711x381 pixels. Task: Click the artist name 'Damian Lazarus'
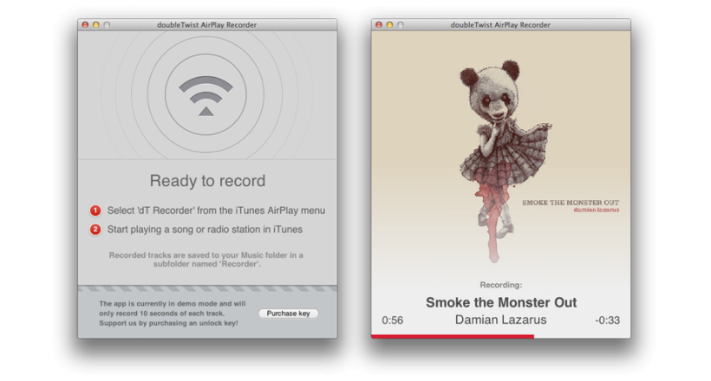coord(500,320)
